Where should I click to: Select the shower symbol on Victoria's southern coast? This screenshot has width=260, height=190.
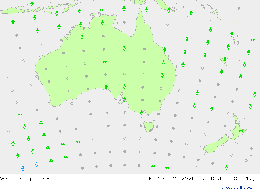pyautogui.click(x=141, y=112)
